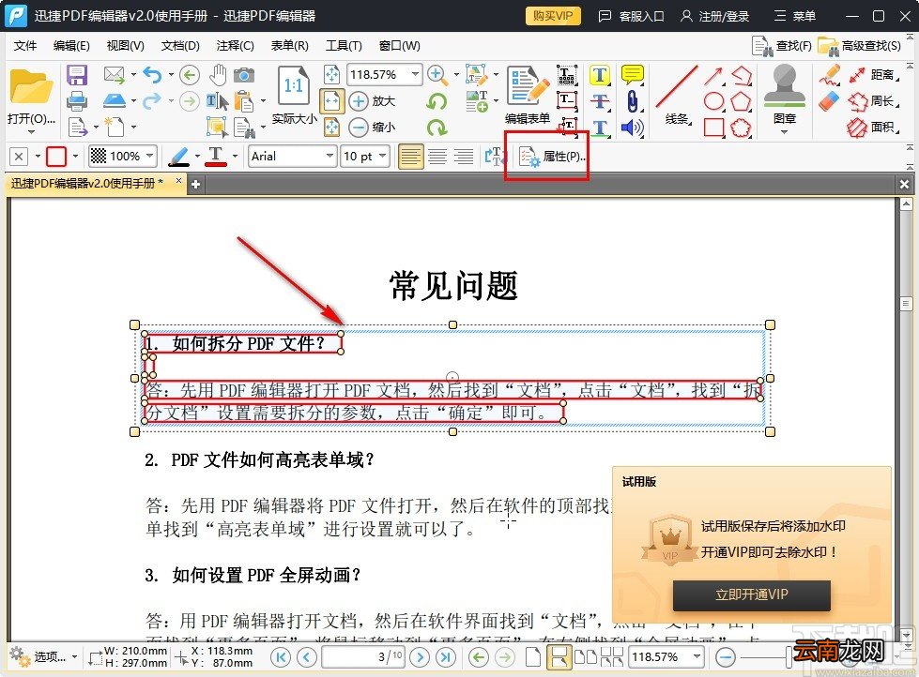This screenshot has width=919, height=677.
Task: Click the rotate clockwise green icon
Action: 437,128
